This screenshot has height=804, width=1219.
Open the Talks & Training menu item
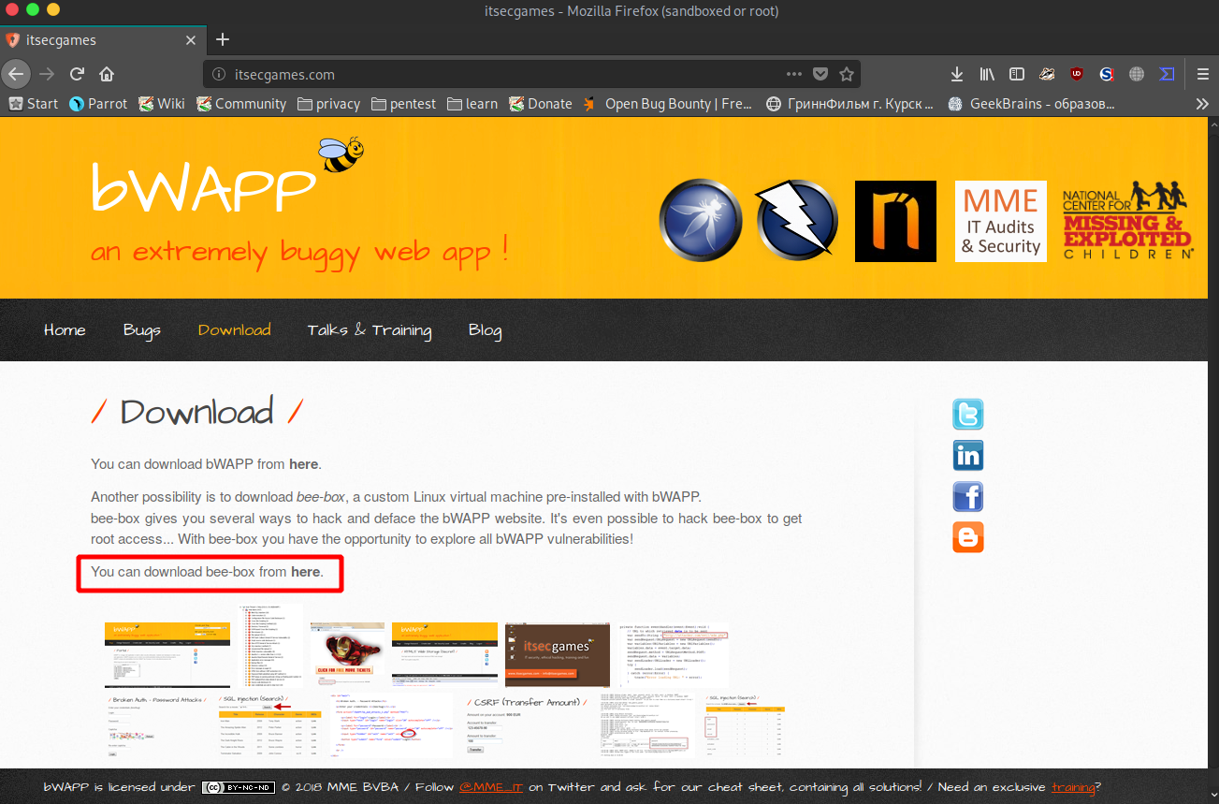click(370, 330)
